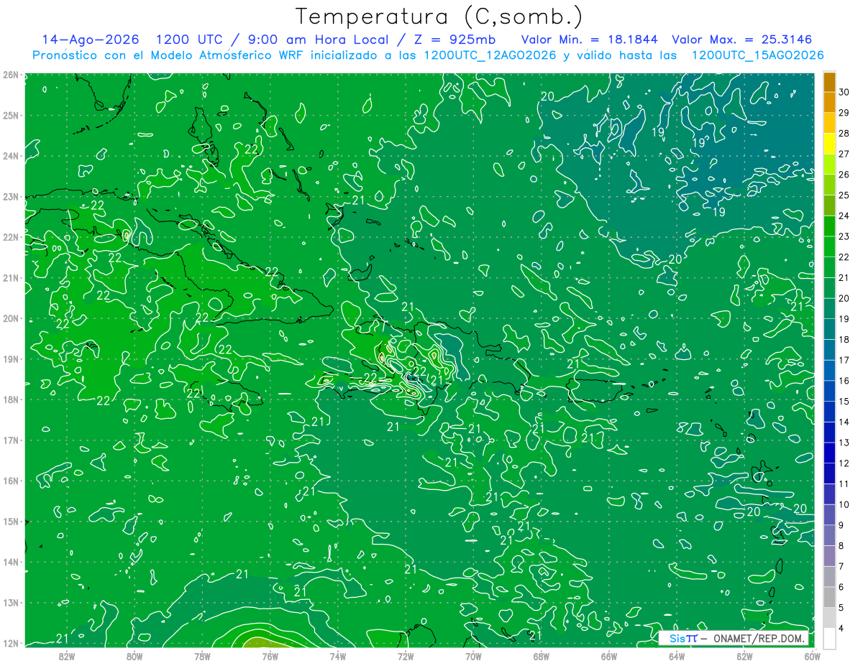Click the "30" label on the color scale
This screenshot has height=666, width=863.
(844, 92)
